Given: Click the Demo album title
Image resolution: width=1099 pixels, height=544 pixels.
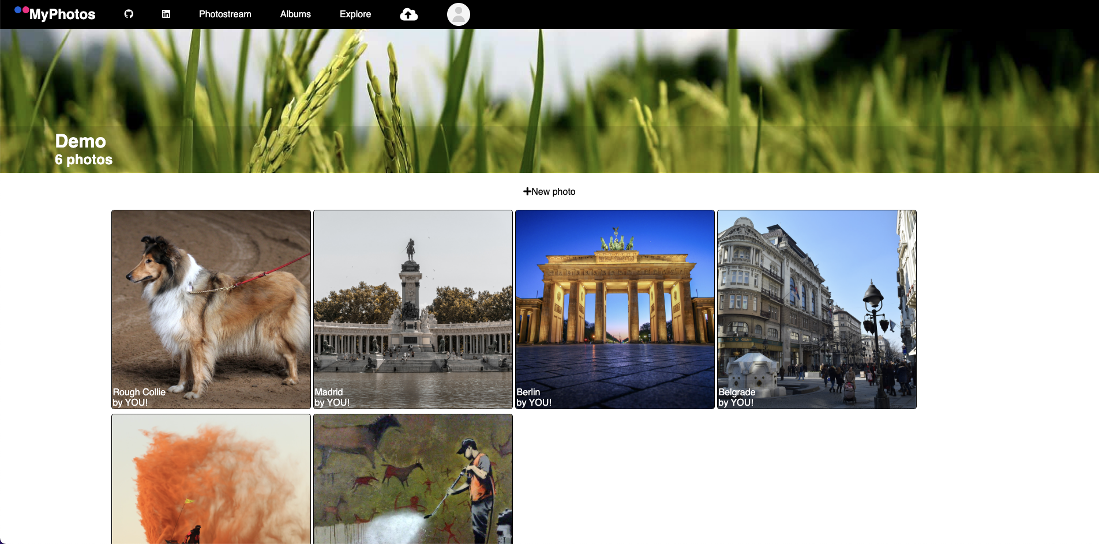Looking at the screenshot, I should [80, 141].
